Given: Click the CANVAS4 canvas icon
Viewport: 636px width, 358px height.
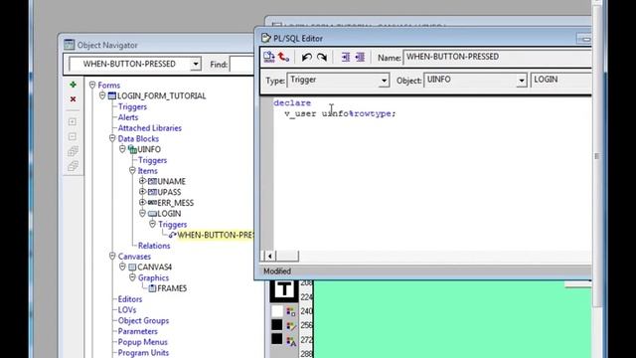Looking at the screenshot, I should [132, 268].
